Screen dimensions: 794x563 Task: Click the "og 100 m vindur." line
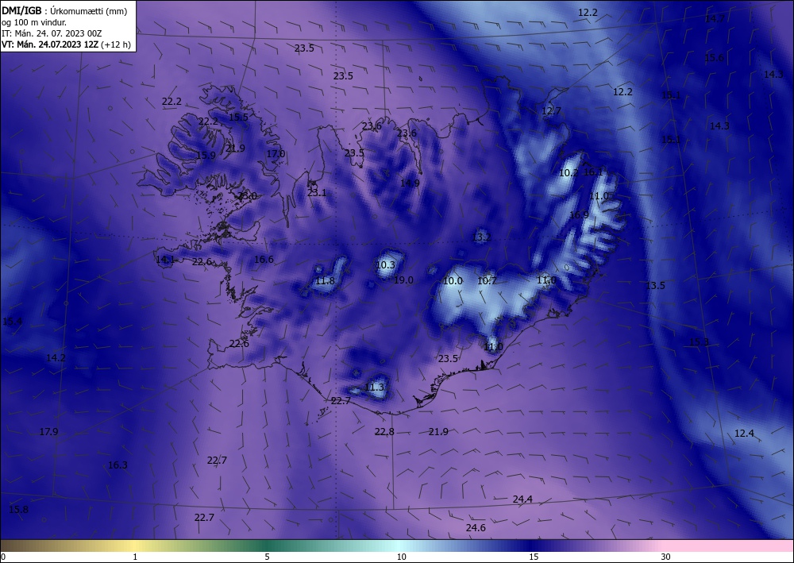34,22
